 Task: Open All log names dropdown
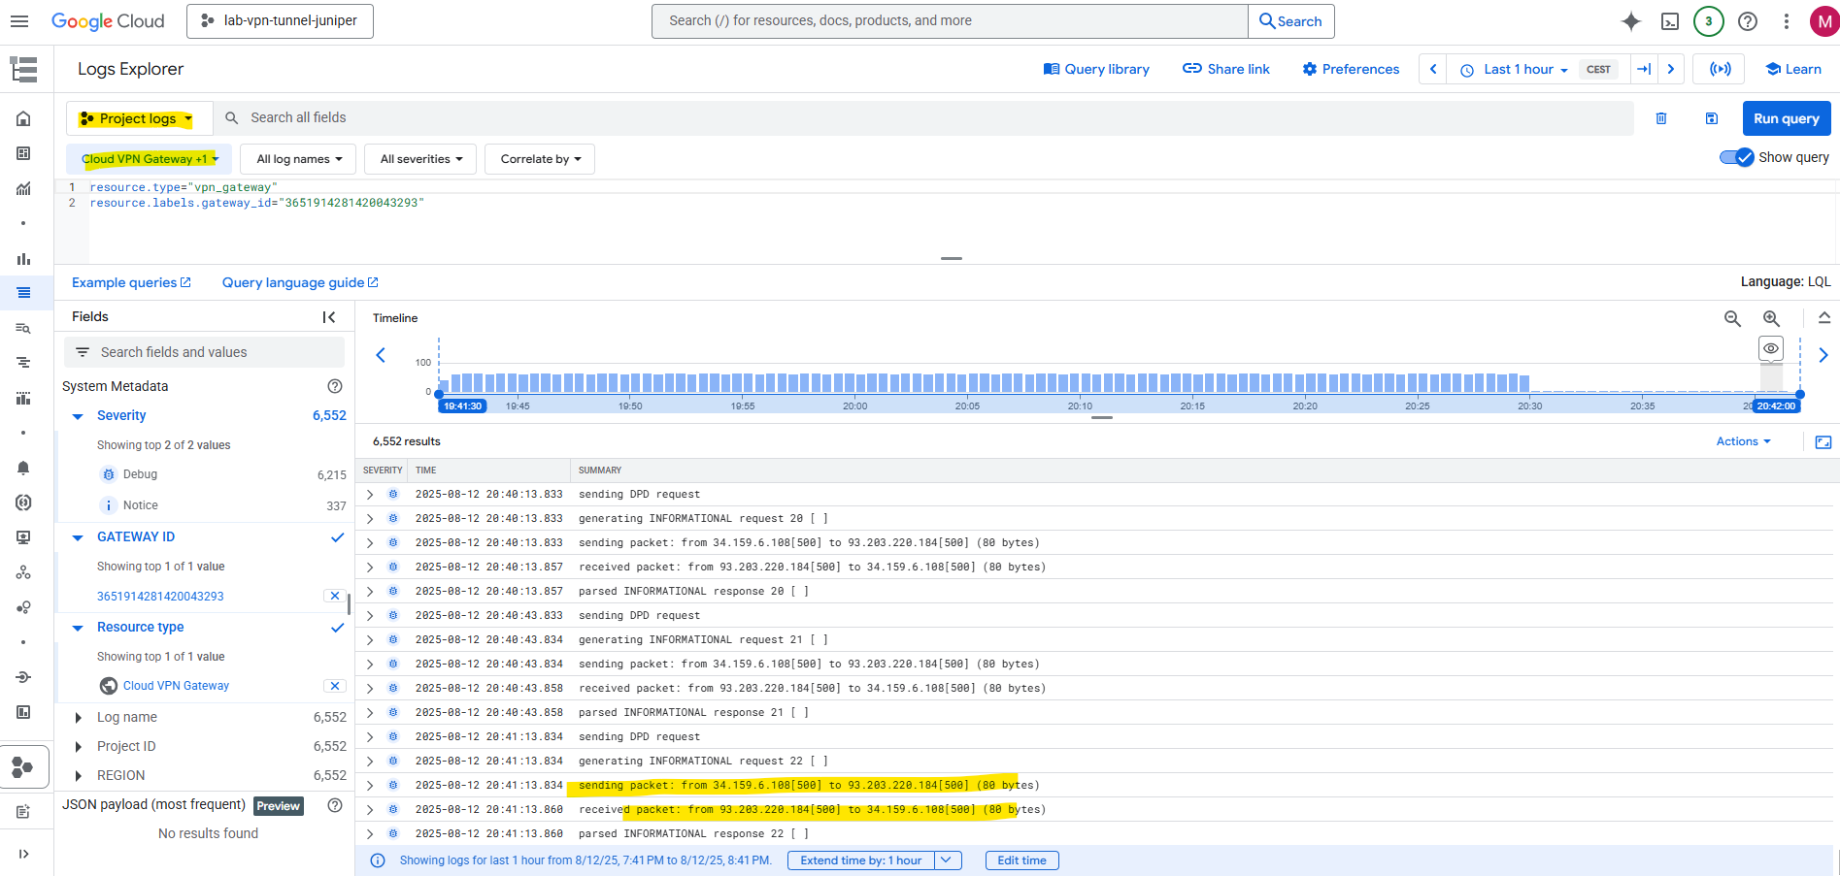(x=299, y=159)
